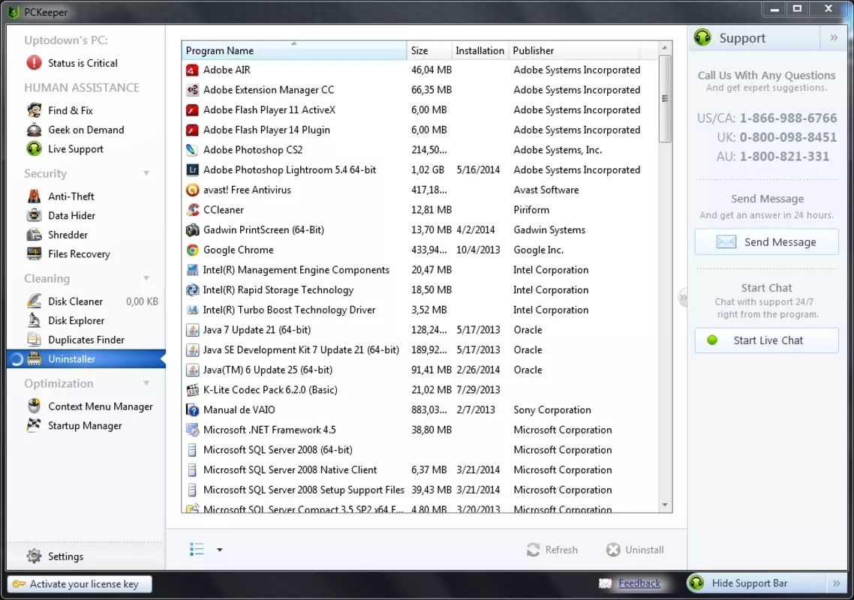Open Settings gear icon

[x=35, y=556]
